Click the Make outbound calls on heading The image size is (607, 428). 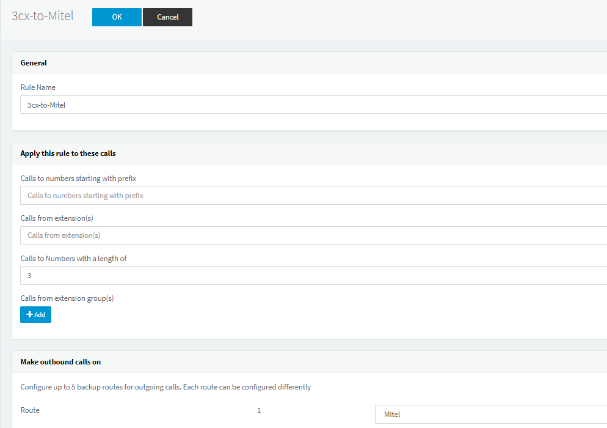click(x=61, y=362)
